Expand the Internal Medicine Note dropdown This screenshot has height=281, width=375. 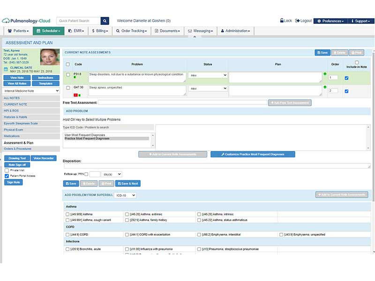pos(30,91)
